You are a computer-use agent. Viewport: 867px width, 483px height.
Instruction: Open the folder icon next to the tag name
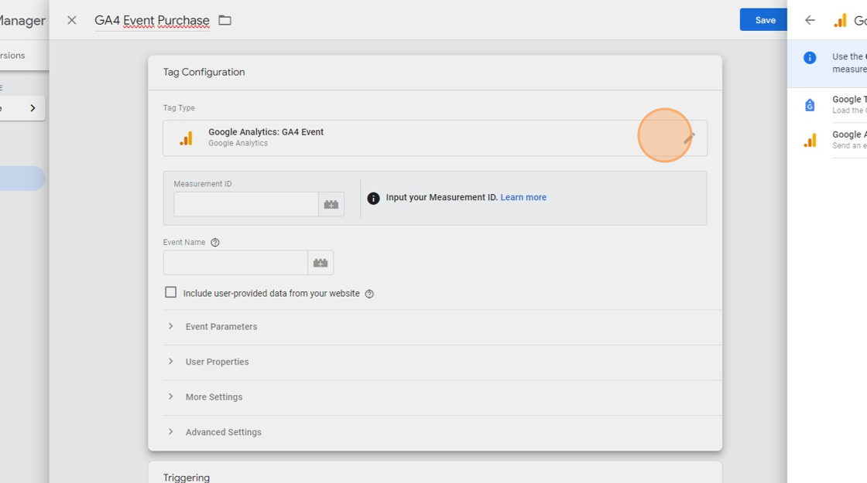point(224,20)
